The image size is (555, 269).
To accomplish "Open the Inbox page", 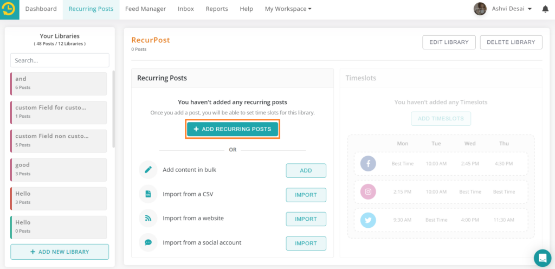I will click(186, 9).
